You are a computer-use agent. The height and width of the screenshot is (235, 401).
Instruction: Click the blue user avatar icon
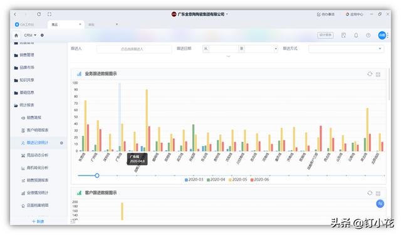click(382, 35)
